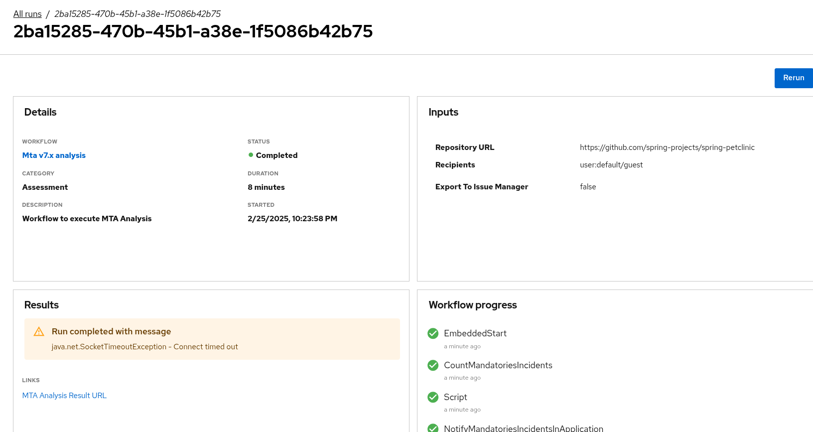Select the Script workflow step label
Viewport: 813px width, 432px height.
(x=455, y=397)
